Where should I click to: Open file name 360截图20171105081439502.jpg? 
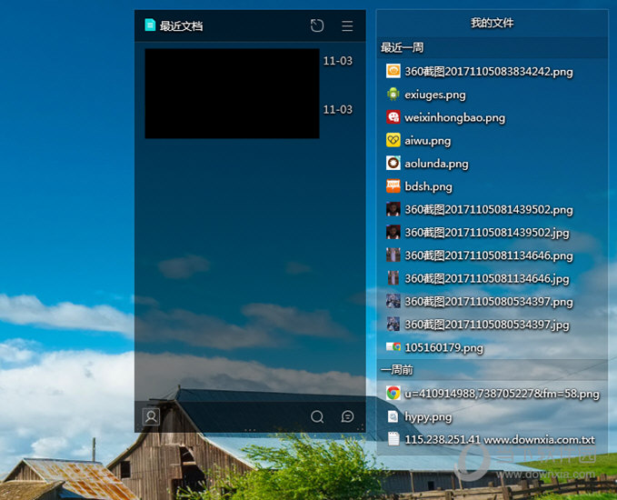tap(487, 233)
